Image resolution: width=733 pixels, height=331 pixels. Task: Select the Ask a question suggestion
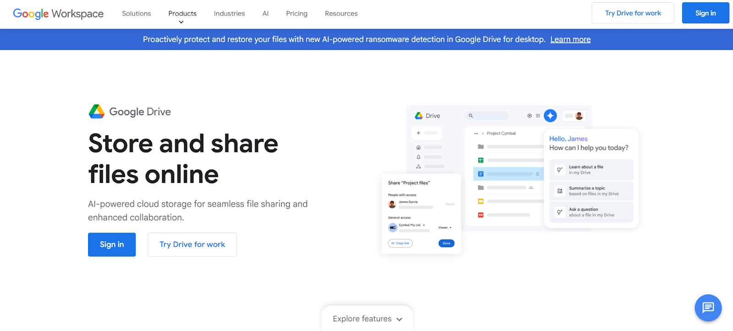591,212
